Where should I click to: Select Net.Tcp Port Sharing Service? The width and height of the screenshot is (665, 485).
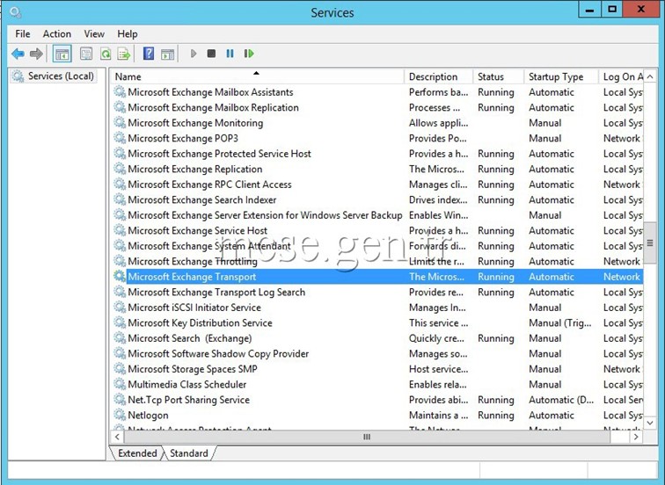[377, 400]
